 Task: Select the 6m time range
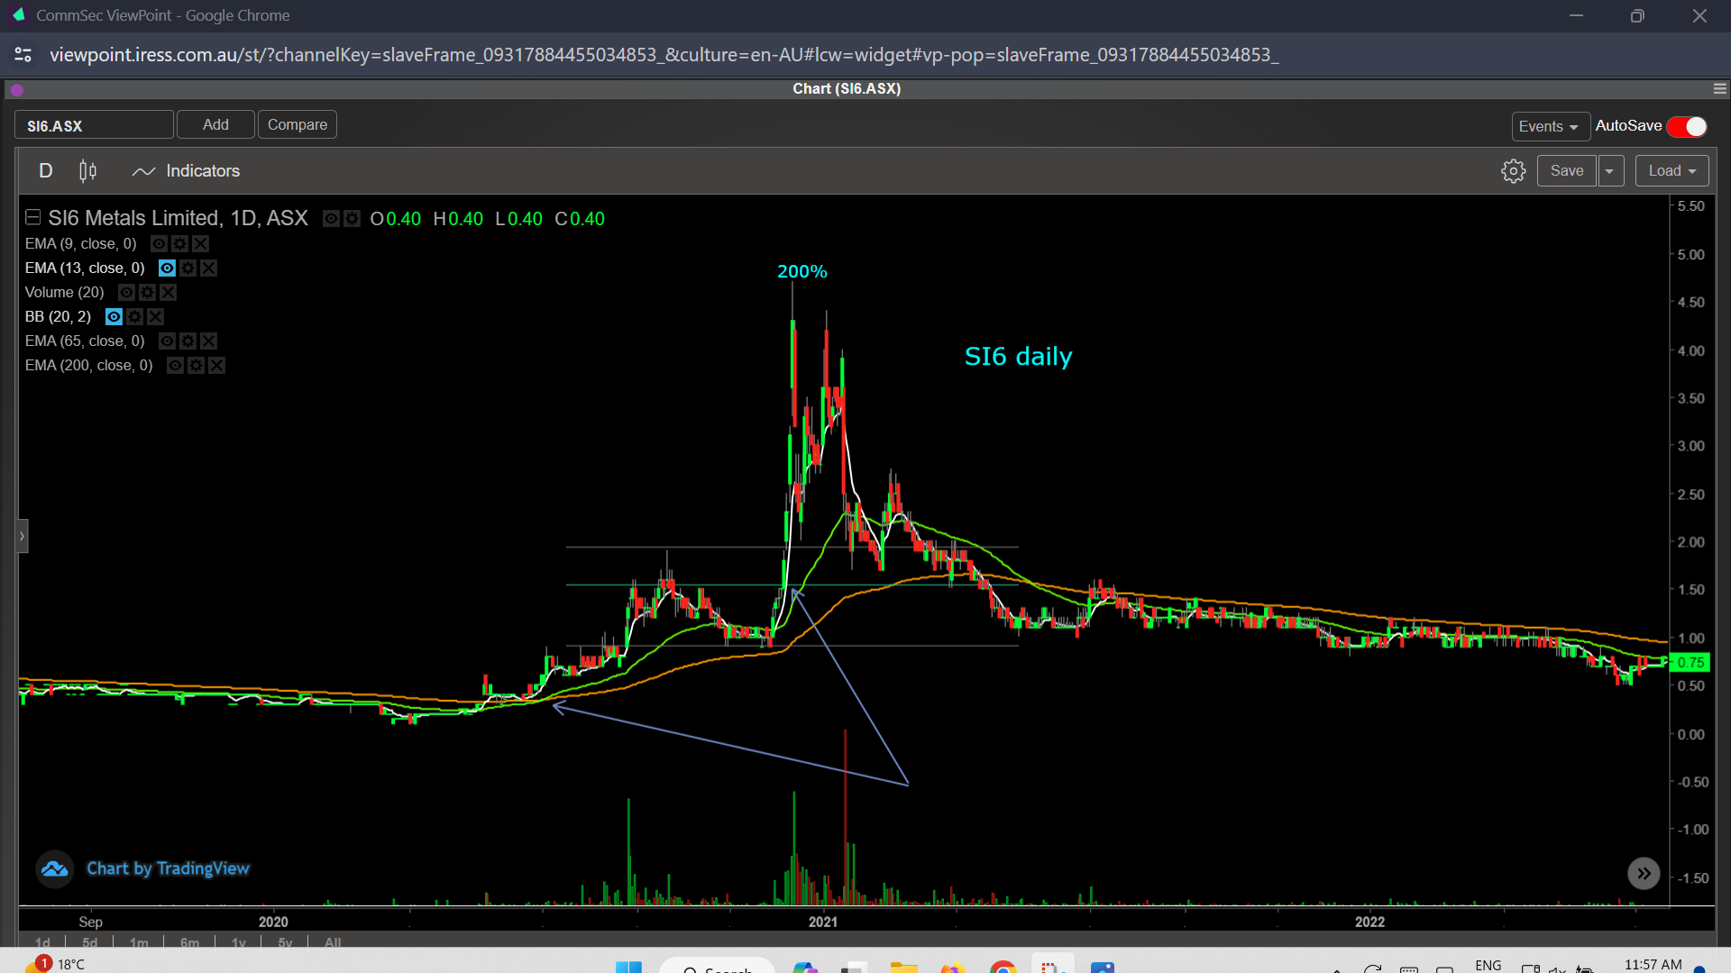189,942
